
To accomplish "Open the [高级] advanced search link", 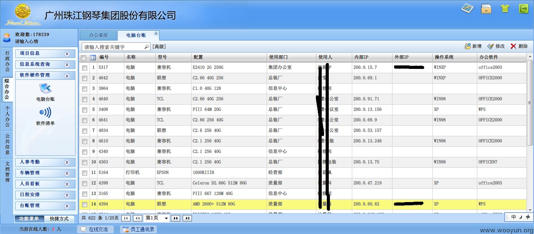I will [159, 47].
